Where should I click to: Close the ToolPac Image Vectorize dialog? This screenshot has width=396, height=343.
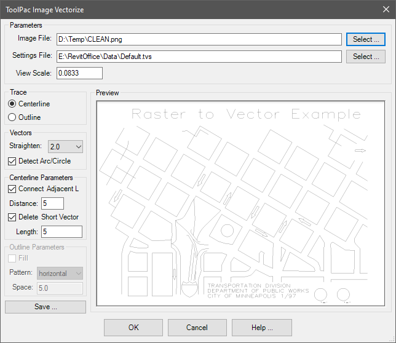385,10
